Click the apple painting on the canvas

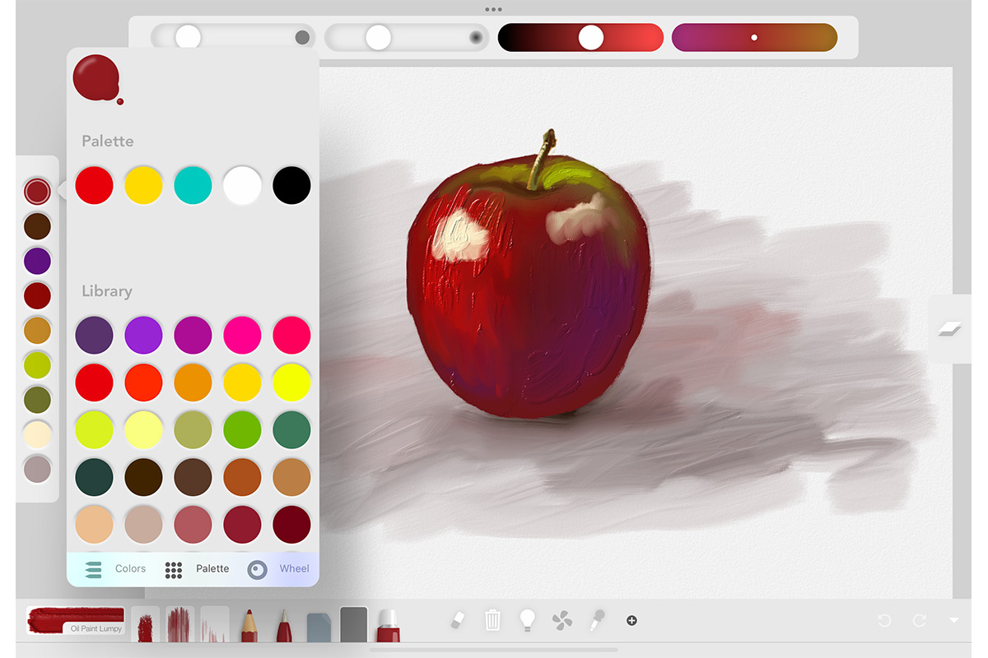[x=529, y=276]
